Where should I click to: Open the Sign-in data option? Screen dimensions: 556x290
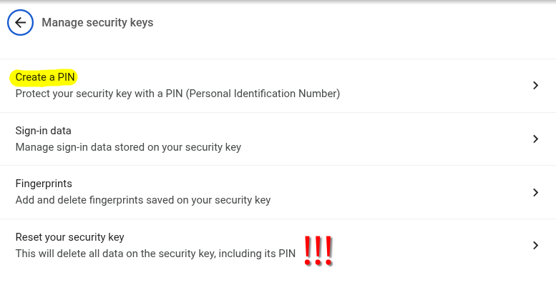click(x=44, y=131)
